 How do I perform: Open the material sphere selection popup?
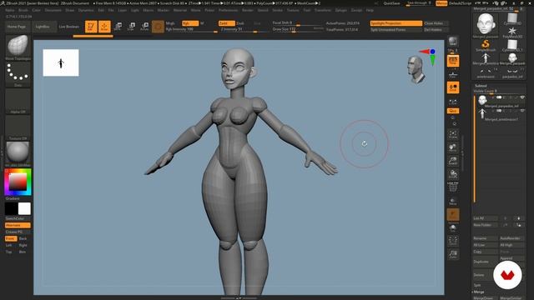(18, 152)
